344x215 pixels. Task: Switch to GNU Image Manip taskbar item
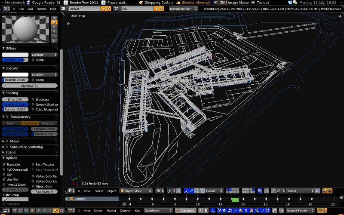(231, 3)
